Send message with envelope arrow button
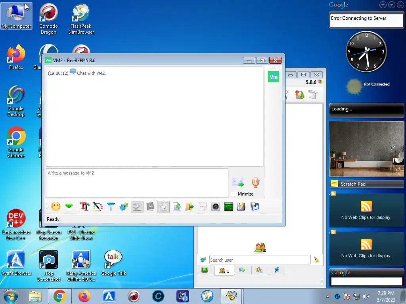This screenshot has height=304, width=406. coord(238,182)
